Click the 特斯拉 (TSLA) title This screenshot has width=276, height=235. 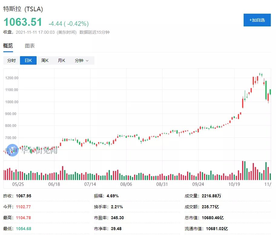click(x=23, y=9)
